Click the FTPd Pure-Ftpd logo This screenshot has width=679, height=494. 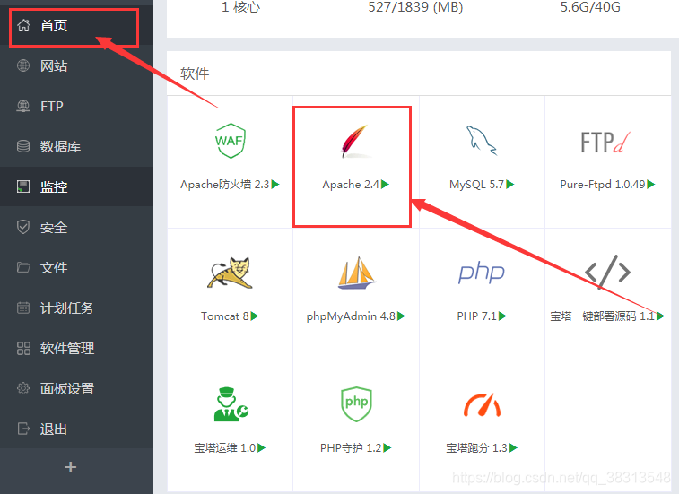[x=605, y=143]
